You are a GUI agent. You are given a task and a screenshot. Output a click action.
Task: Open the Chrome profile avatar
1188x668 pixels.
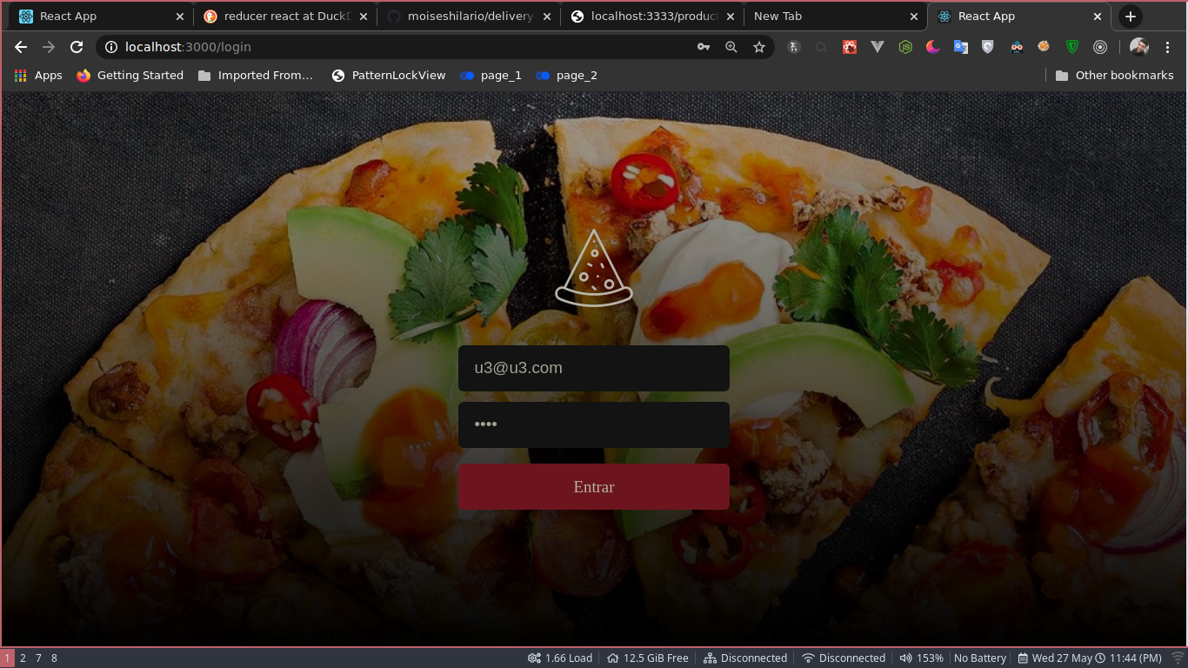click(1139, 47)
